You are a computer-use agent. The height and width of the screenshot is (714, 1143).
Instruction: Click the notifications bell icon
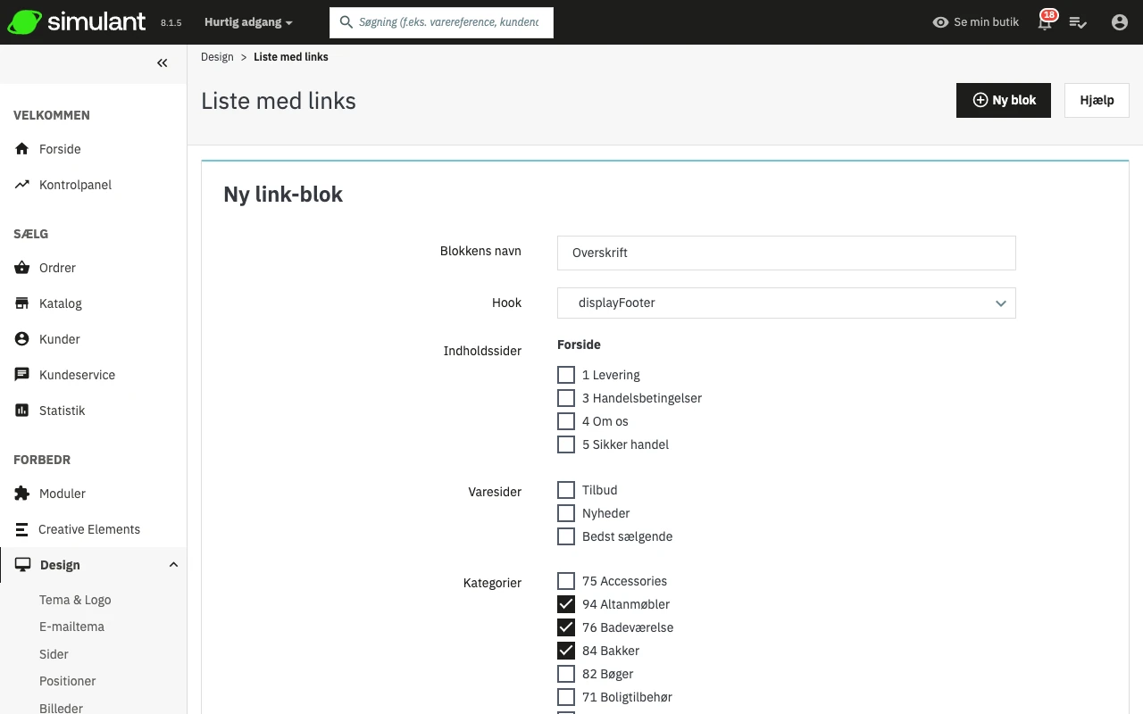[1045, 23]
